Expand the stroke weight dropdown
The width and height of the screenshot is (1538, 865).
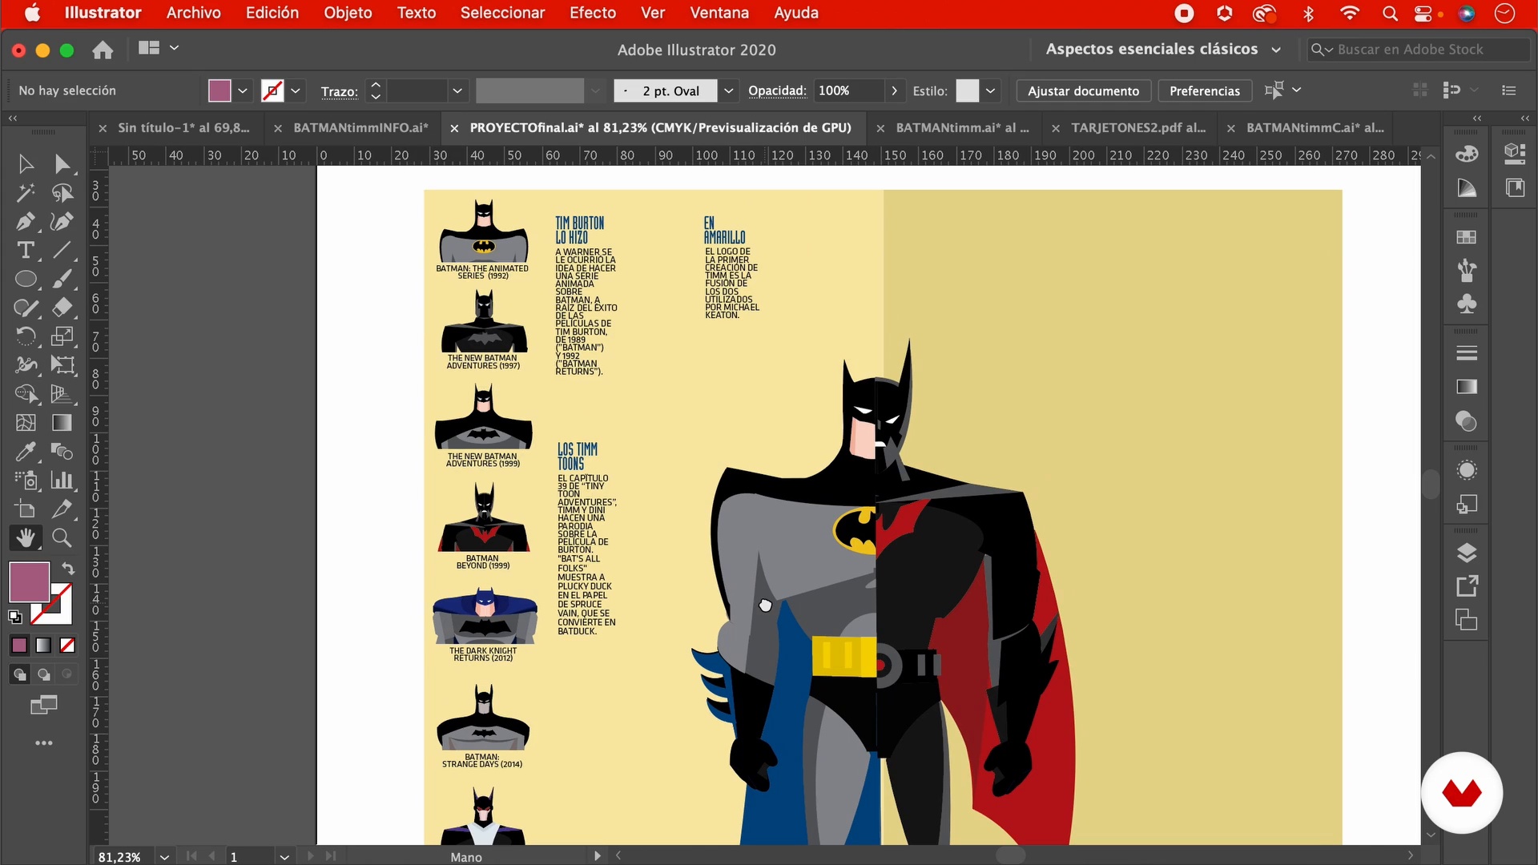pyautogui.click(x=457, y=91)
